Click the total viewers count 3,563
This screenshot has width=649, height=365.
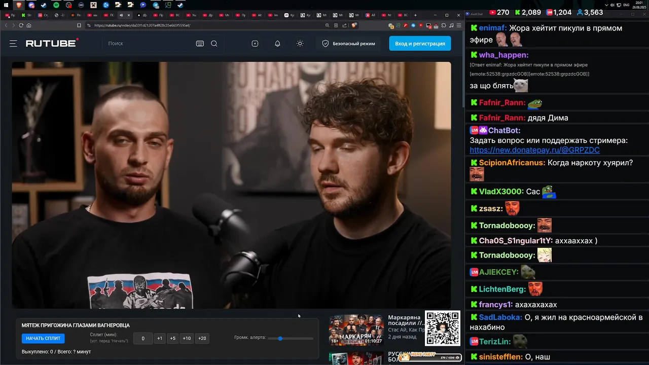pos(589,12)
